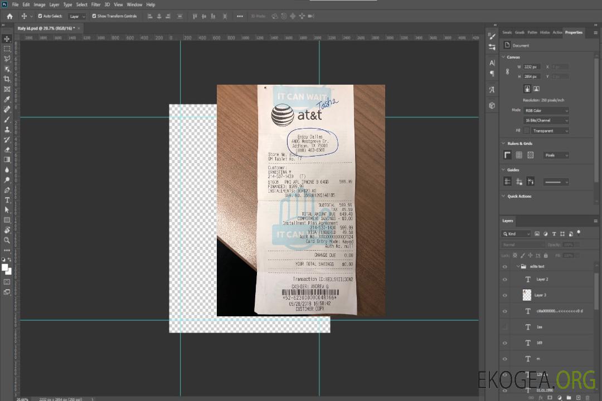Open RGB Color mode dropdown
Screen dimensions: 602x401
[546, 110]
